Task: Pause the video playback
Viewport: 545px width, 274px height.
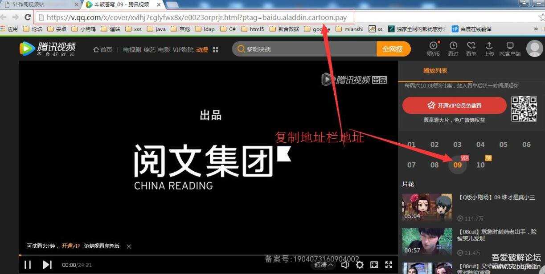Action: coord(28,265)
